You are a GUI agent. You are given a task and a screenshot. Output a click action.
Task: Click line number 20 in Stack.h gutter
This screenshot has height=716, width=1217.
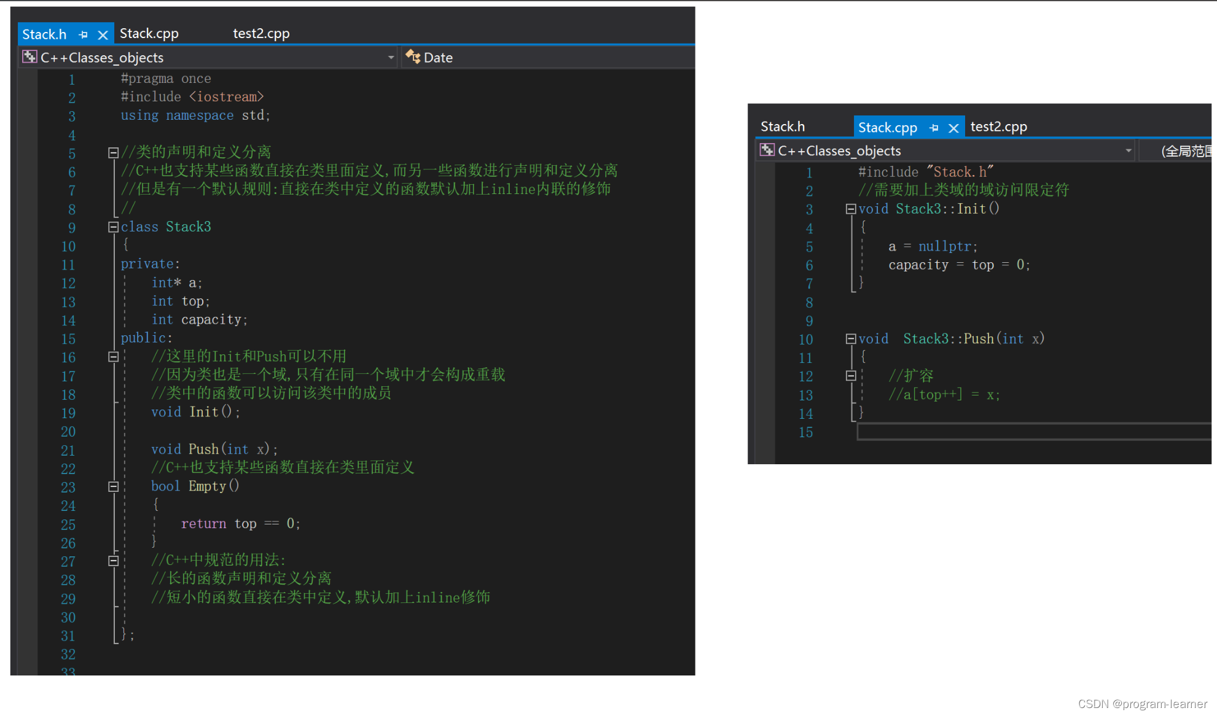68,432
